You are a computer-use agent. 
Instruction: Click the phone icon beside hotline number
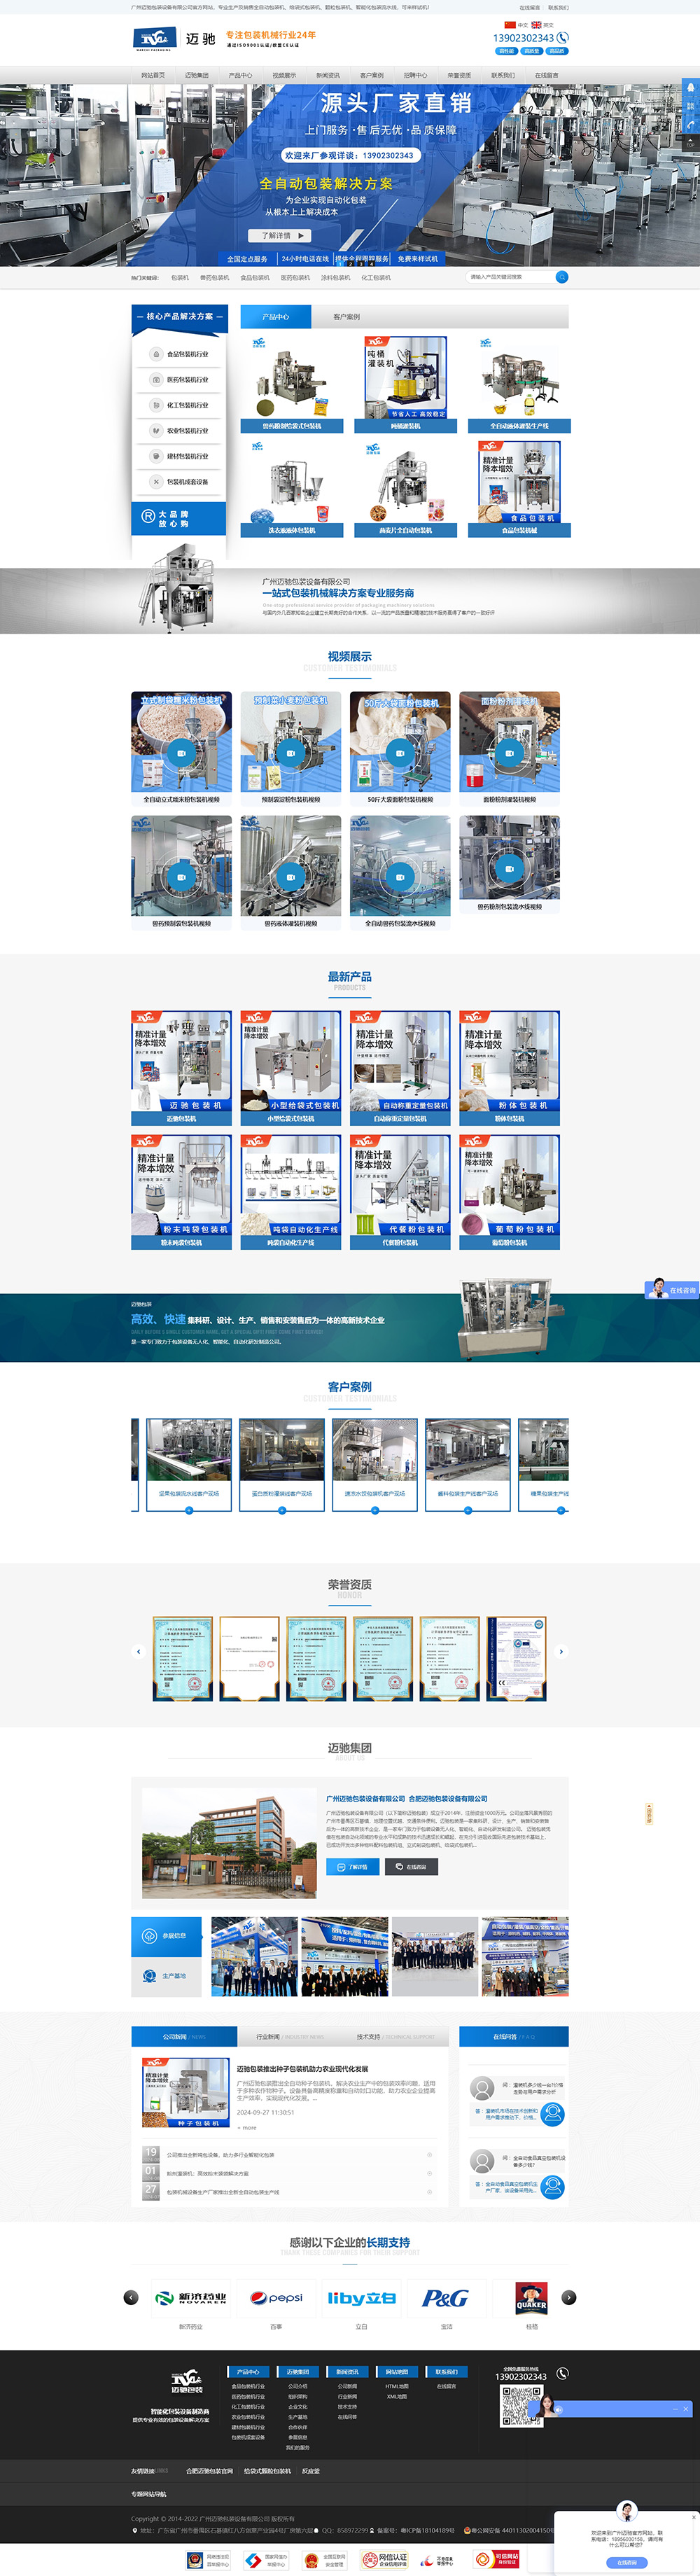(x=563, y=38)
